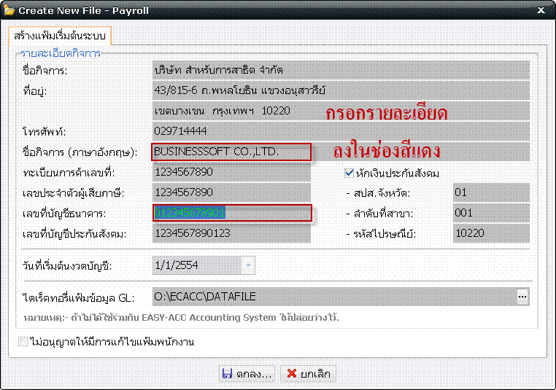
Task: Click the branch order field showing 001
Action: pos(490,213)
